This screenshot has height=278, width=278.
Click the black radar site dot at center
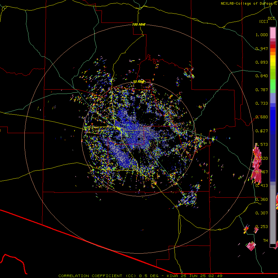139,139
